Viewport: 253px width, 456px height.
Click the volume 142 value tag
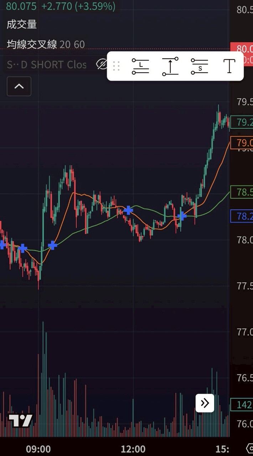click(242, 404)
